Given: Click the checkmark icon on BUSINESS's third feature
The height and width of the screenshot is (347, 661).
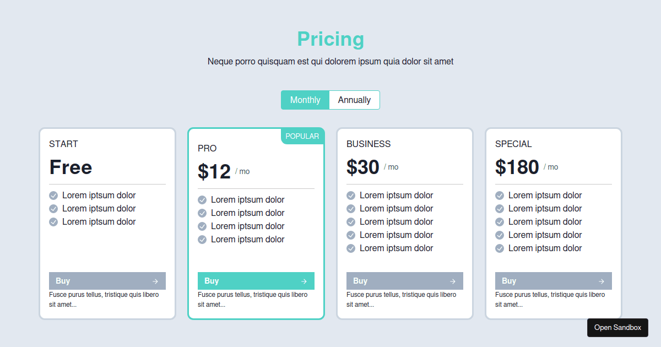Looking at the screenshot, I should pos(351,221).
